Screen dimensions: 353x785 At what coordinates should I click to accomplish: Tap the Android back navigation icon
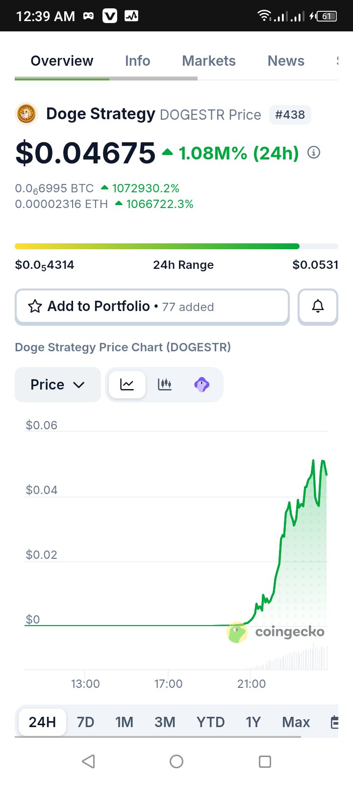click(x=88, y=761)
